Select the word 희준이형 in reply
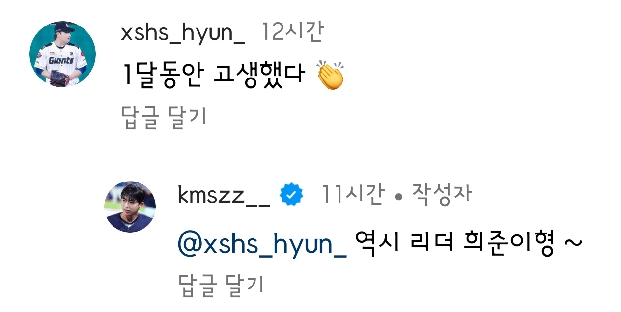 pos(509,243)
